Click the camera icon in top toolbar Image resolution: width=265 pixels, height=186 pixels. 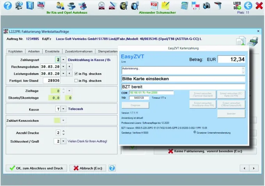[x=206, y=5]
